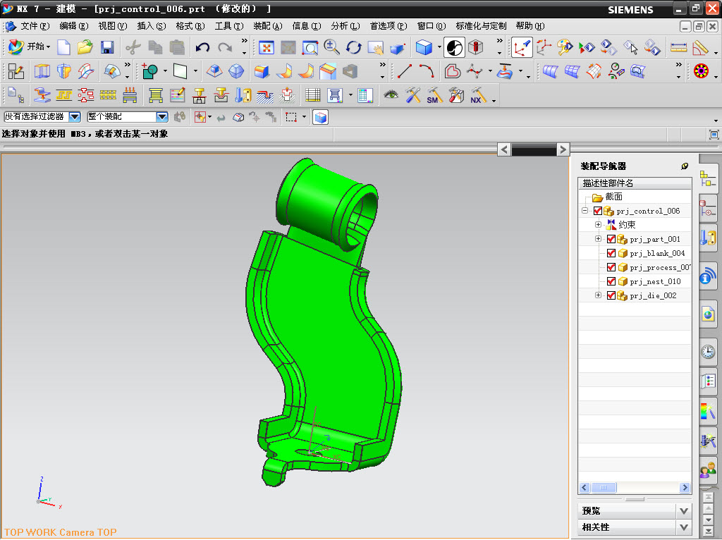Select the Pan hand tool

(376, 47)
